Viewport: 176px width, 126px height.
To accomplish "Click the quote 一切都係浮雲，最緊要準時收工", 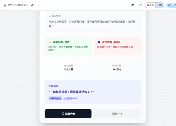I will 71,92.
